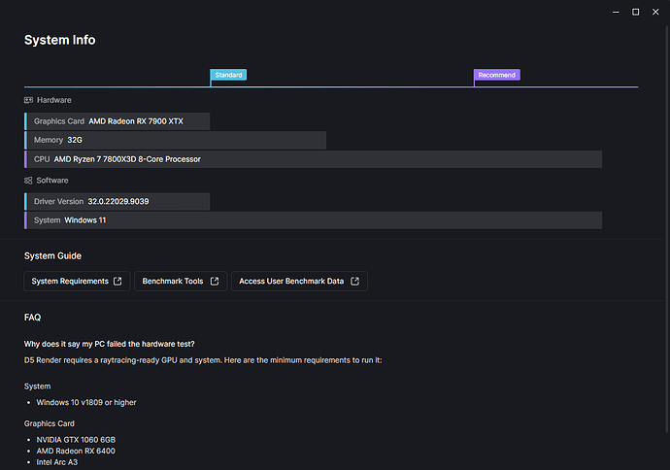Open Benchmark Tools

point(173,282)
